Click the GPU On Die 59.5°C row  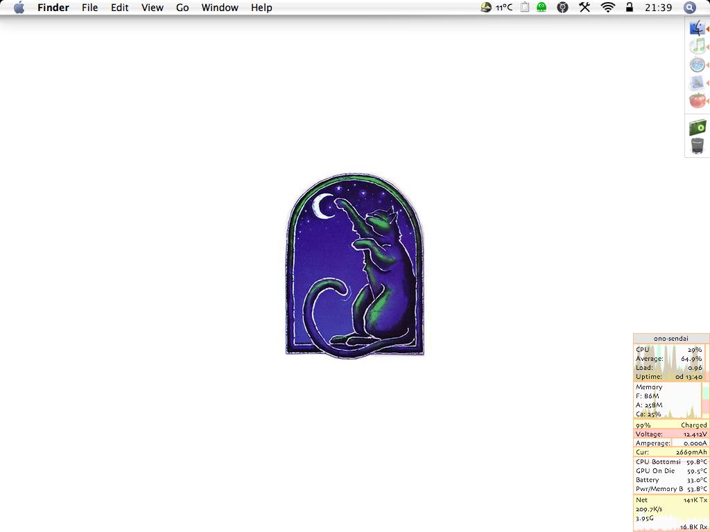[671, 471]
